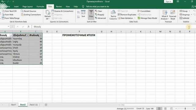Click cell with value 40
Screen dimensions: 196x110
pos(36,42)
